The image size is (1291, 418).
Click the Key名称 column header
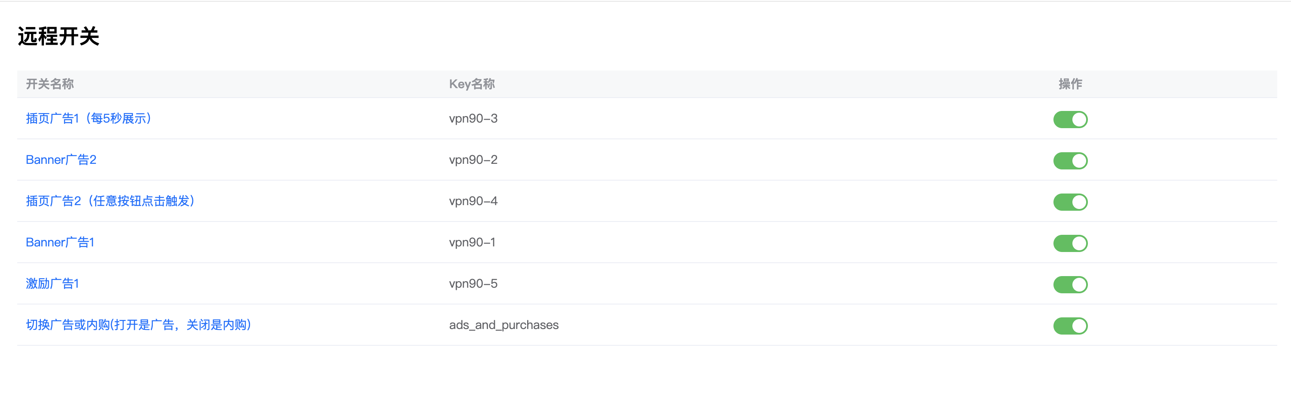[x=472, y=84]
